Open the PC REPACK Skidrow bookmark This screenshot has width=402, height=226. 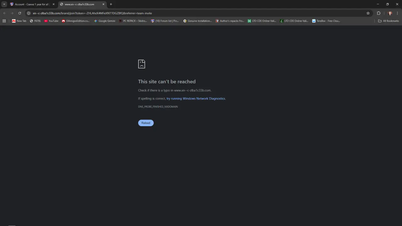133,21
